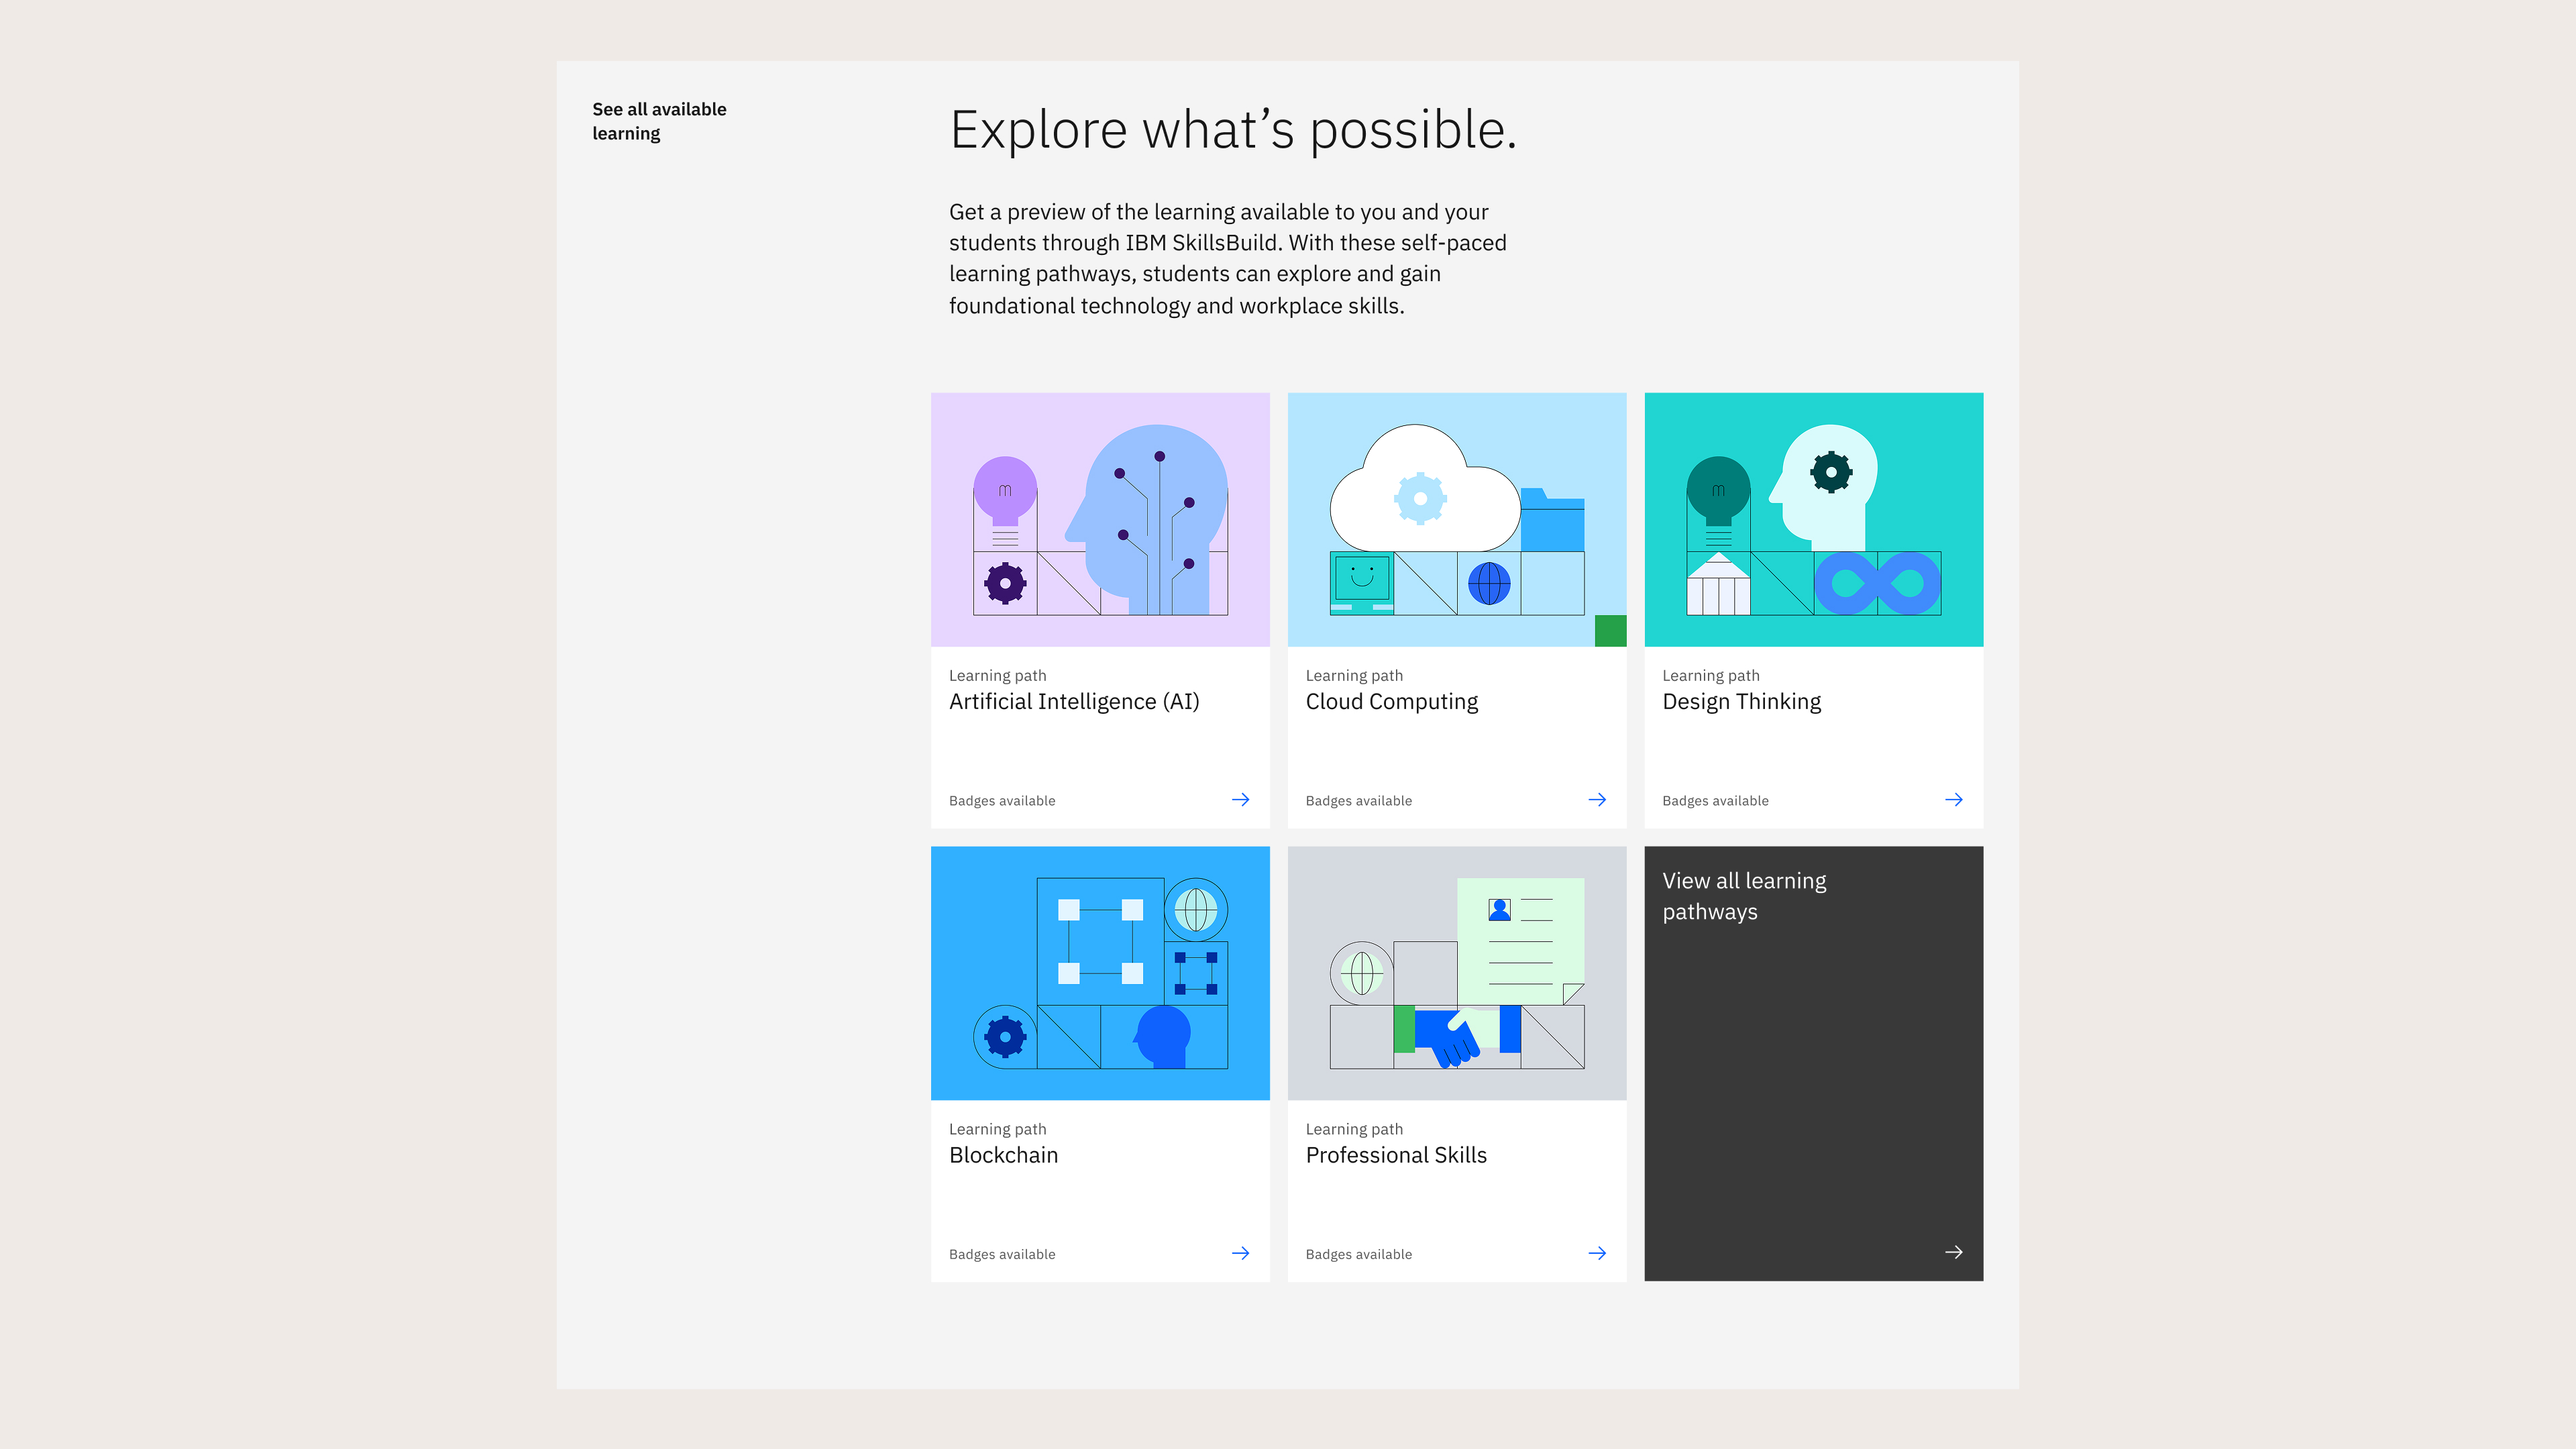
Task: Click the cloud gear illustration on the Cloud Computing card
Action: [x=1420, y=497]
